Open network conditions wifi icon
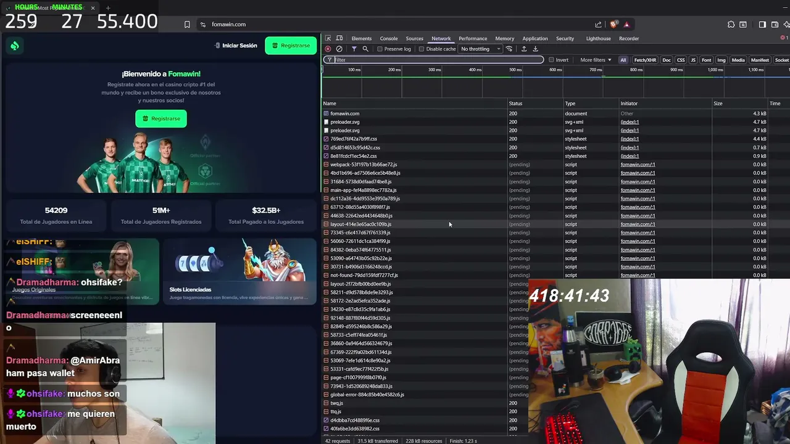Image resolution: width=790 pixels, height=444 pixels. coord(509,49)
